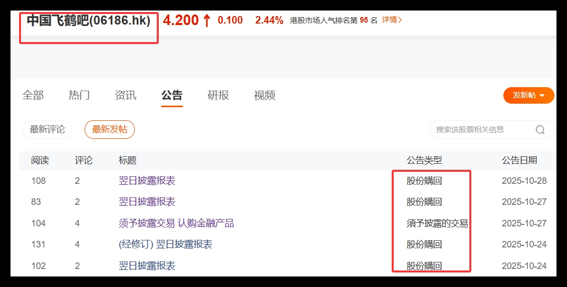The height and width of the screenshot is (287, 567).
Task: Open 翌日披露报表 with 83 reads
Action: [147, 202]
